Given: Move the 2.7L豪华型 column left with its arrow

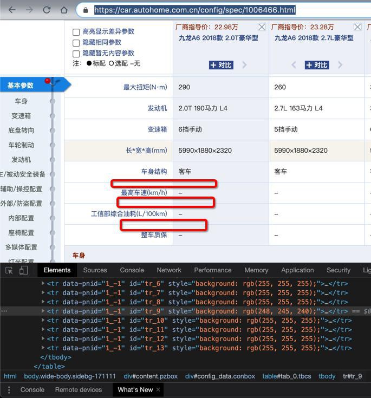Looking at the screenshot, I should pyautogui.click(x=294, y=65).
